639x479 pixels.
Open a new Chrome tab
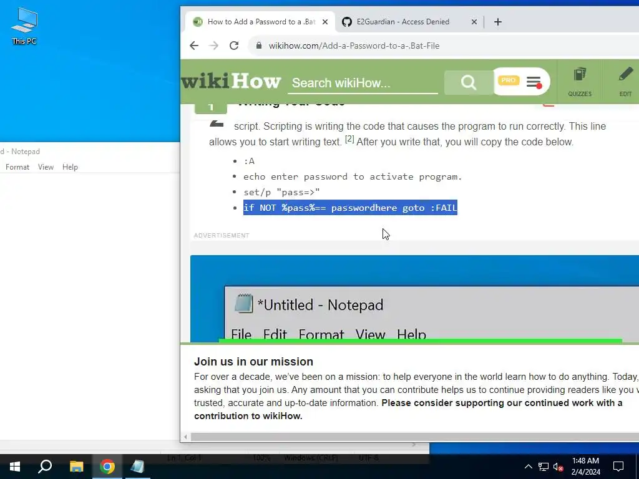[x=497, y=22]
